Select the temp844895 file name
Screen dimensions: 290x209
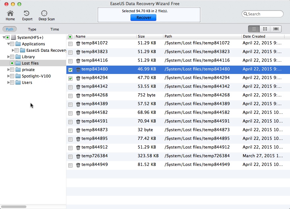pyautogui.click(x=94, y=139)
